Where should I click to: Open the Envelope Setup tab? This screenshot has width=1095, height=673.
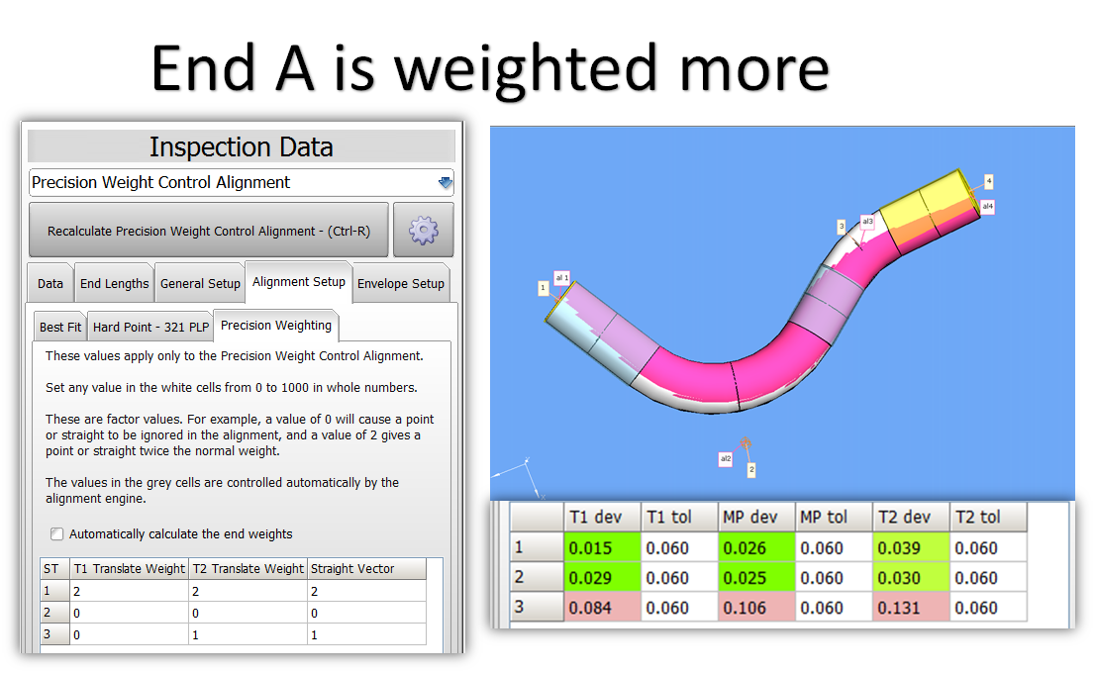[400, 283]
